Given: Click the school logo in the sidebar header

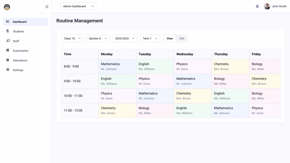Looking at the screenshot, I should point(7,7).
